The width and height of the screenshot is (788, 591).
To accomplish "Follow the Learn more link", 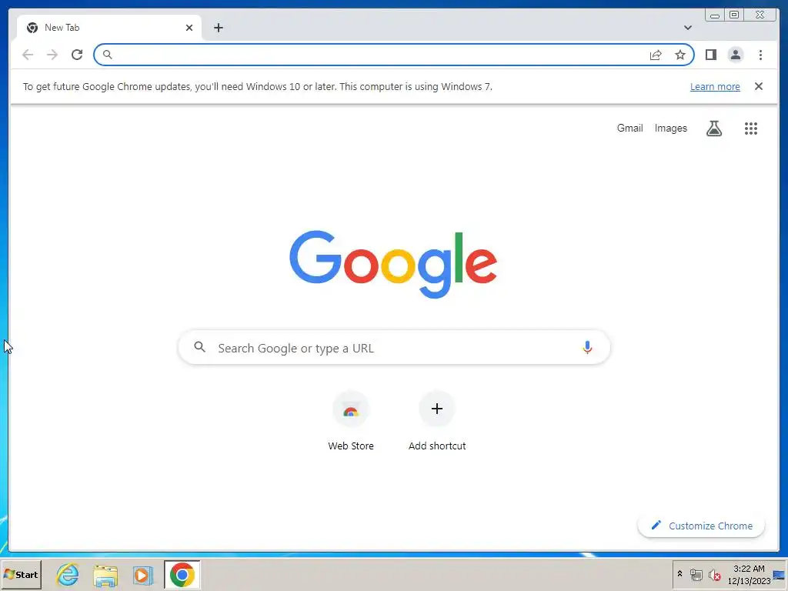I will [x=715, y=86].
